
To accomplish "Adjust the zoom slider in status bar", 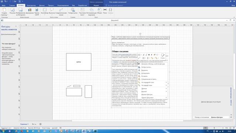I will pos(214,128).
